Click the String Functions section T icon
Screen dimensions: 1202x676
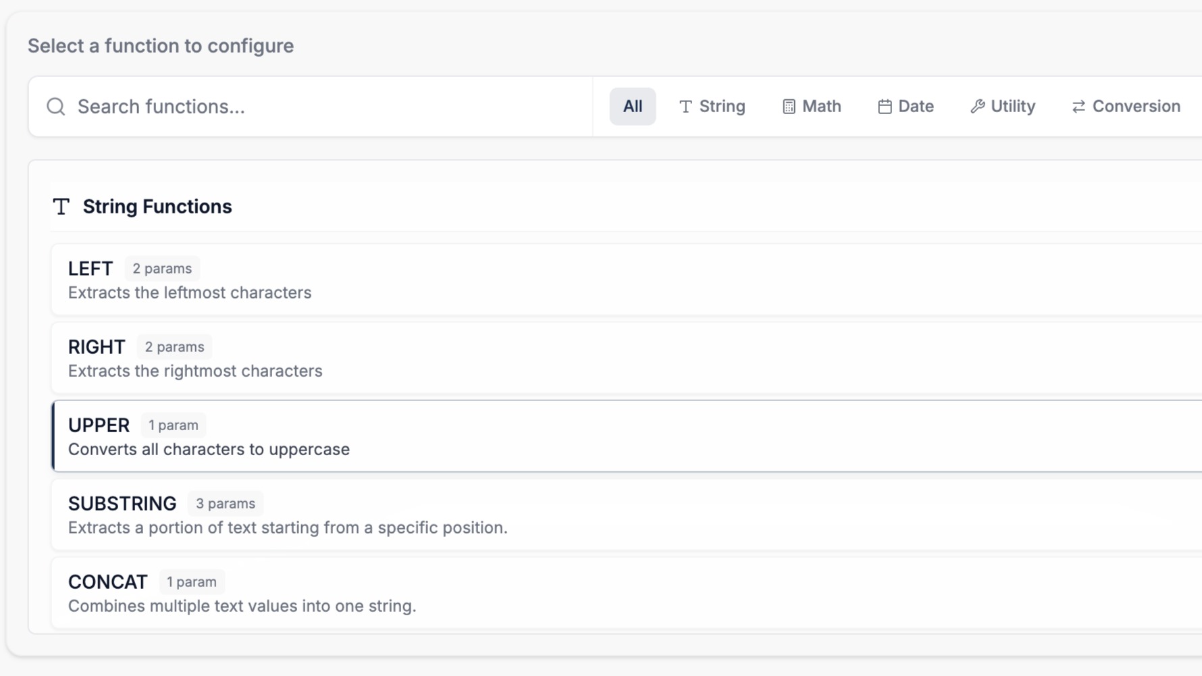click(x=61, y=207)
